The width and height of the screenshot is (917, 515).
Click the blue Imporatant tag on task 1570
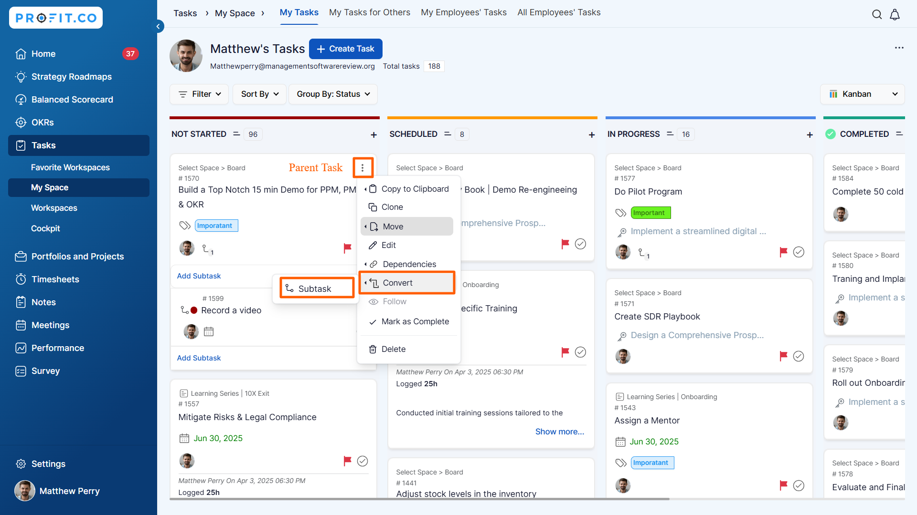tap(216, 226)
